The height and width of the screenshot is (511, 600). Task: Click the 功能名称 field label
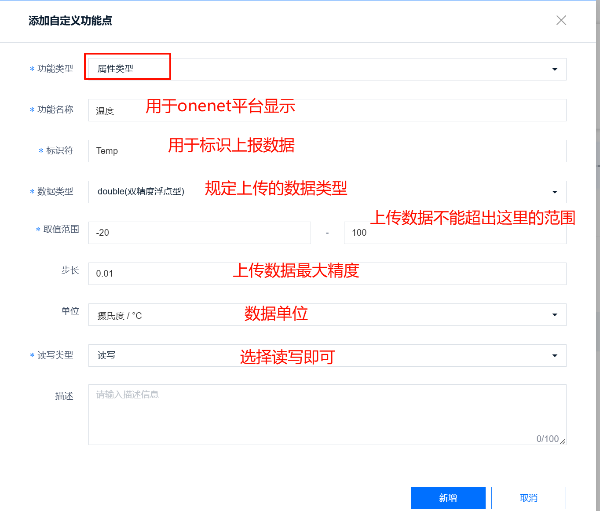click(x=55, y=109)
